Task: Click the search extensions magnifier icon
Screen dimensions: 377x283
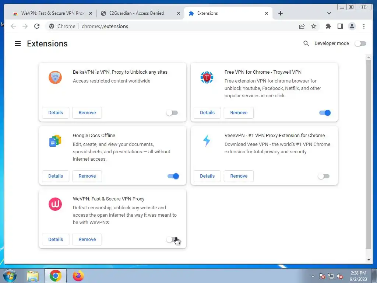Action: [x=306, y=43]
